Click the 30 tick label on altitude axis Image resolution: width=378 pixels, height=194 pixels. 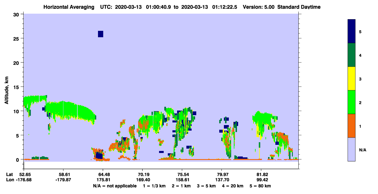click(16, 14)
